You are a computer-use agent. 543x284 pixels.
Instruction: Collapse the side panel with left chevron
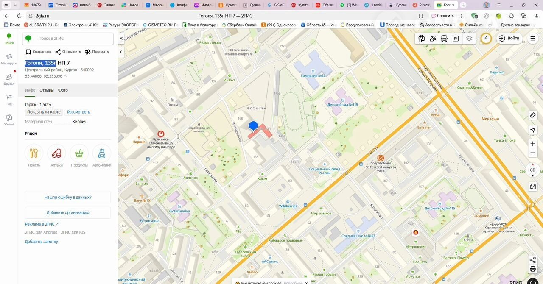tap(121, 52)
